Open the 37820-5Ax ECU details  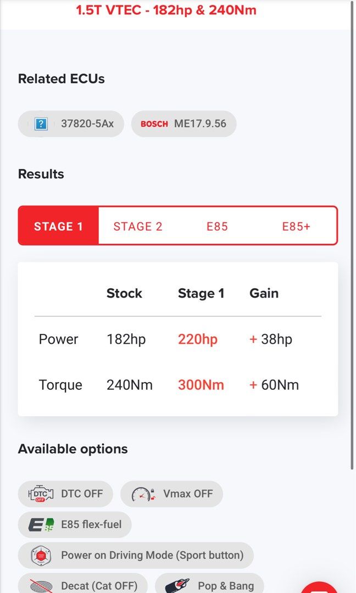tap(70, 124)
